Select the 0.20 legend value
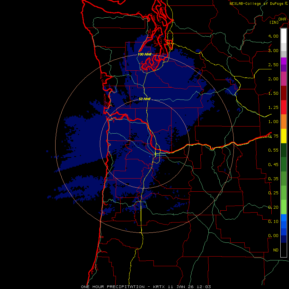 click(273, 207)
